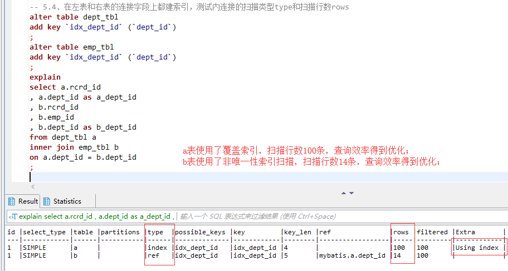Select SIMPLE select_type cell for table b
The image size is (508, 271).
tap(35, 255)
